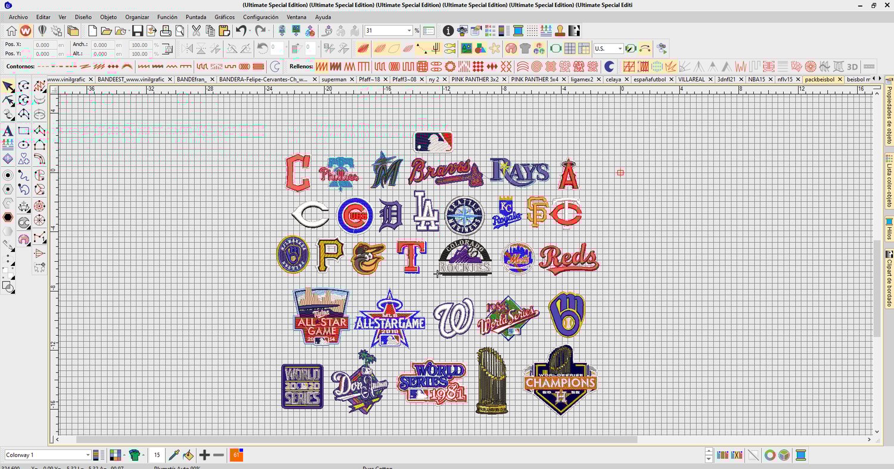
Task: Select the rectangle shape tool
Action: click(24, 130)
